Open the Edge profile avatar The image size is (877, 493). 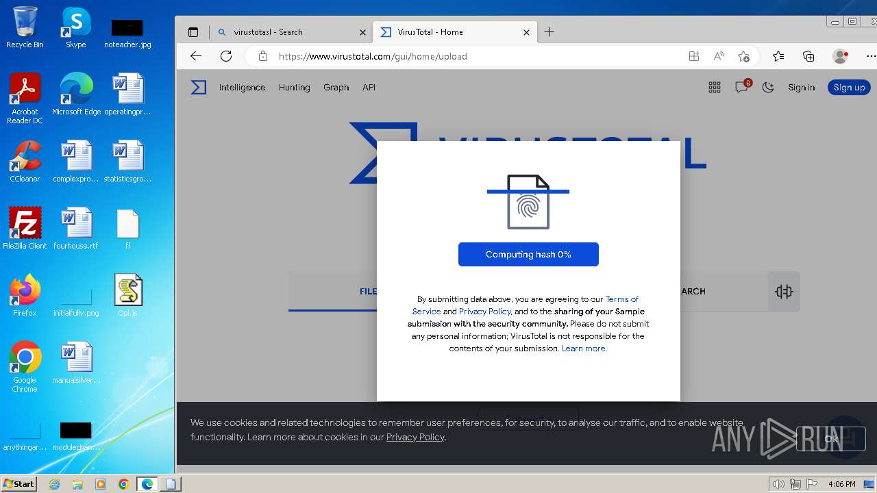pos(840,56)
